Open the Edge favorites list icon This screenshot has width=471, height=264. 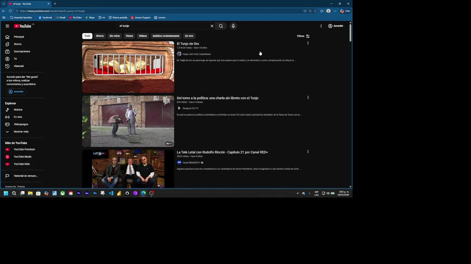[x=322, y=11]
